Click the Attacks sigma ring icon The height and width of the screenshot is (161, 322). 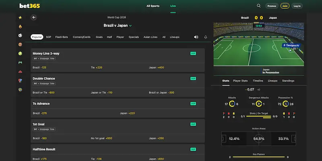click(x=232, y=104)
